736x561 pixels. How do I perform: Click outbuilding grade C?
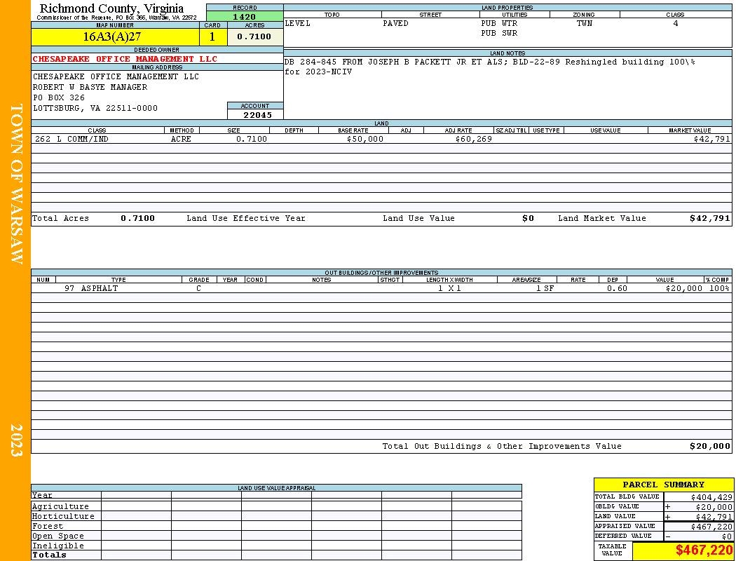198,288
